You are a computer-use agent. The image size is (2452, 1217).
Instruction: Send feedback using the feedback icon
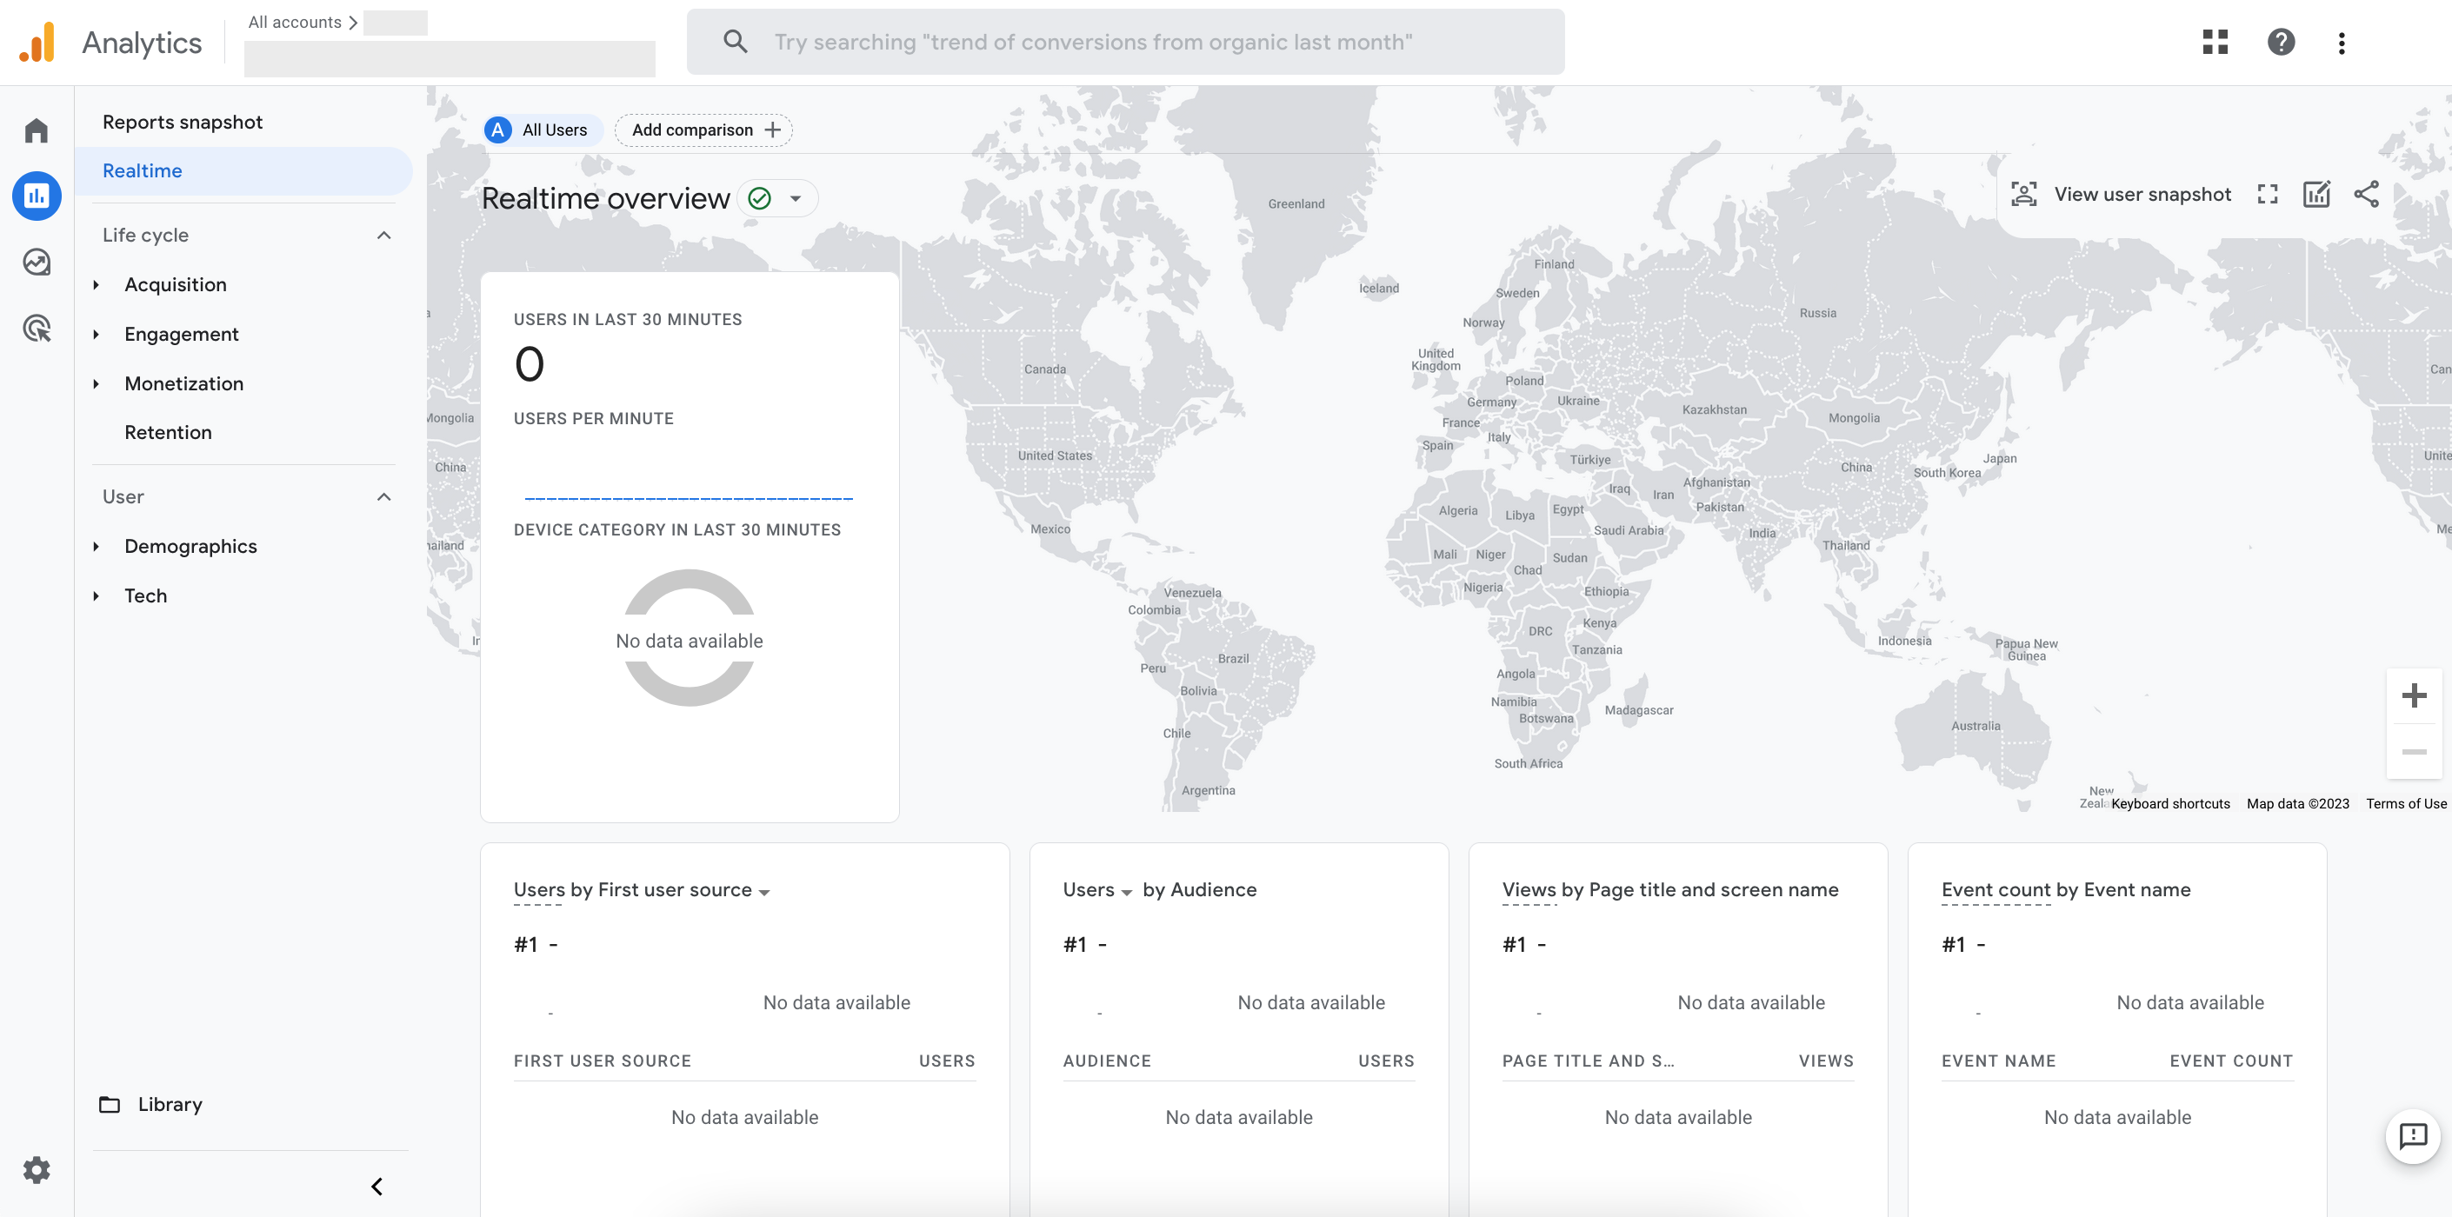[2412, 1137]
